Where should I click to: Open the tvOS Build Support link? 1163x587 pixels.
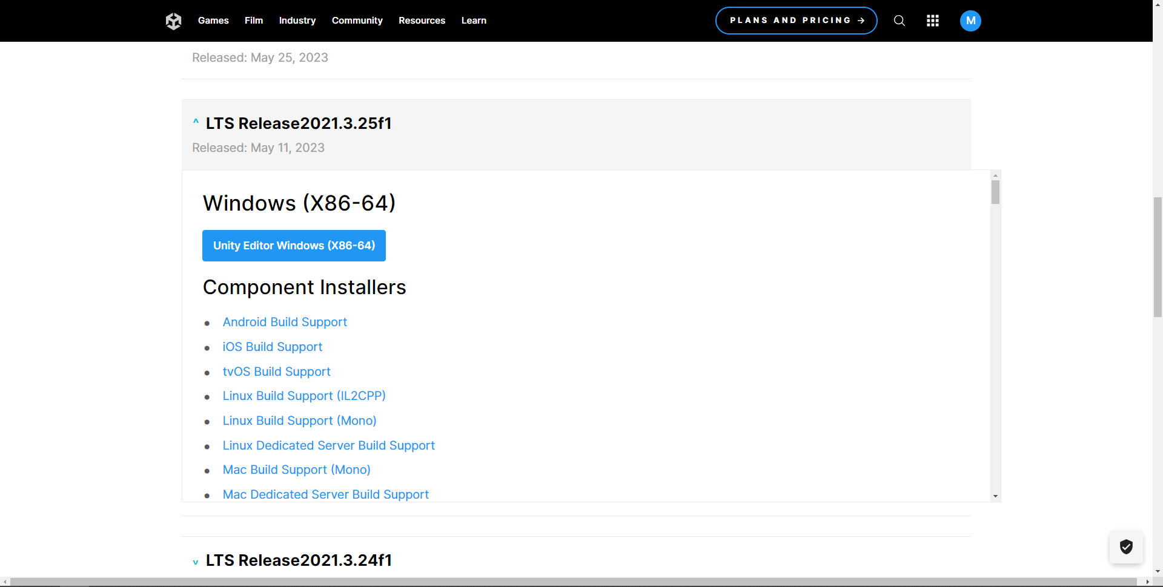(x=277, y=372)
